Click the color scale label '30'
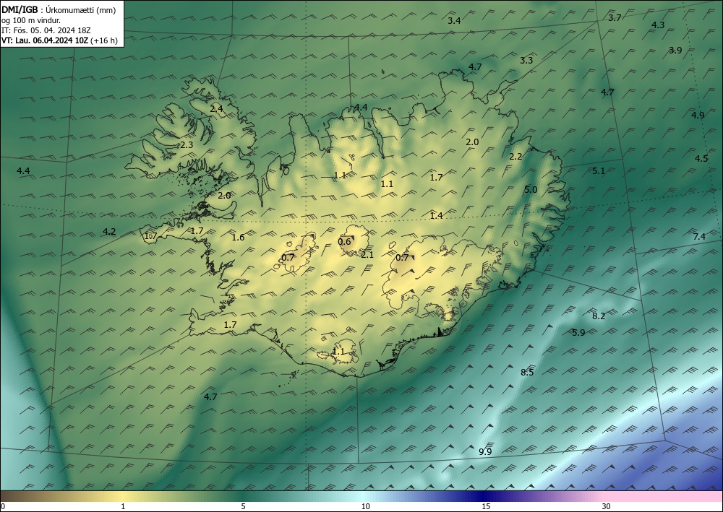The height and width of the screenshot is (512, 723). click(607, 506)
